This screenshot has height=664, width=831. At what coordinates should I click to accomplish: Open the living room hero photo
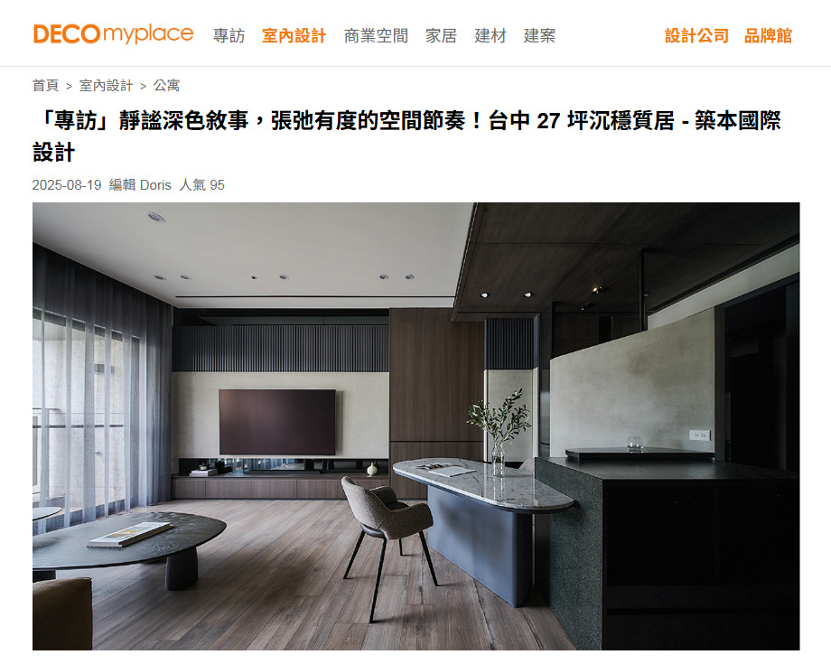[x=416, y=426]
